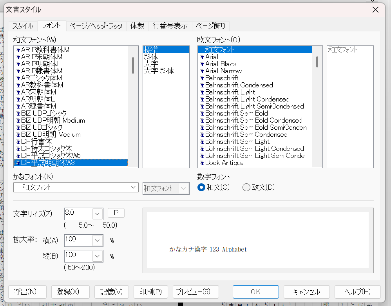391x306 pixels.
Task: Switch to the ページ/ヘッダ・フッタ tab
Action: (96, 26)
